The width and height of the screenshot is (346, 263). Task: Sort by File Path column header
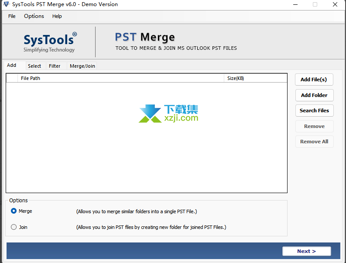[x=121, y=78]
